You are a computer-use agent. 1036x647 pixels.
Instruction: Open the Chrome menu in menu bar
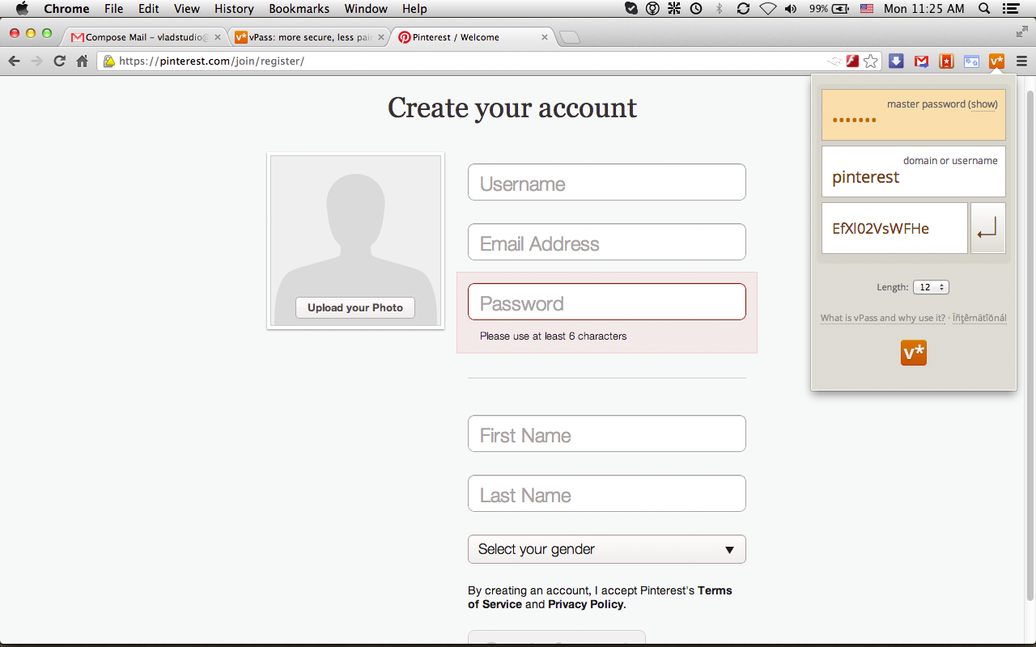(66, 9)
